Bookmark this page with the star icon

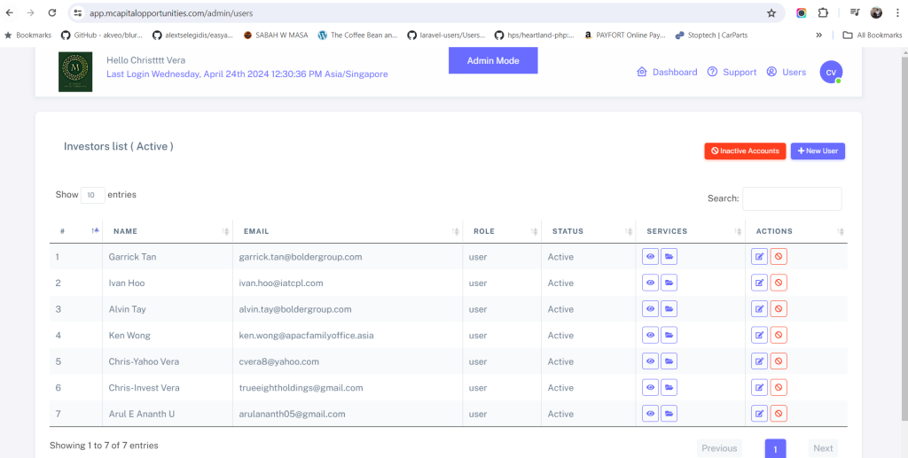coord(771,13)
